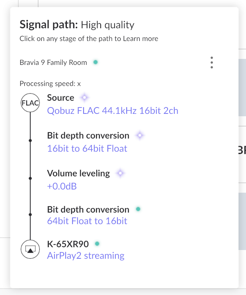Click the Signal path: High quality title
The image size is (246, 295).
click(77, 25)
